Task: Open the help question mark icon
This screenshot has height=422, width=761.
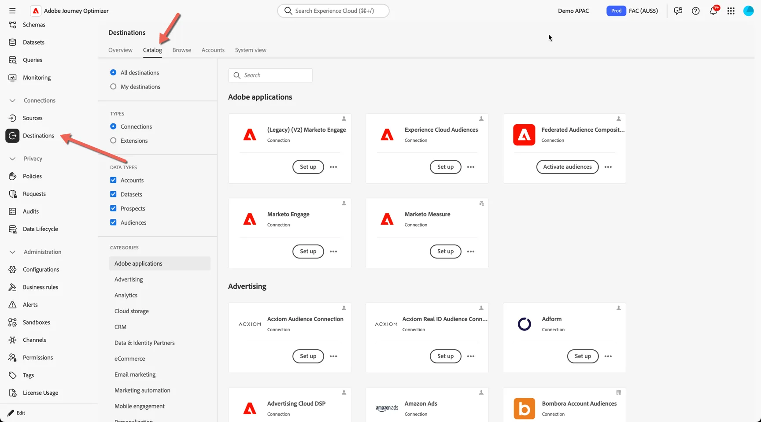Action: tap(696, 11)
